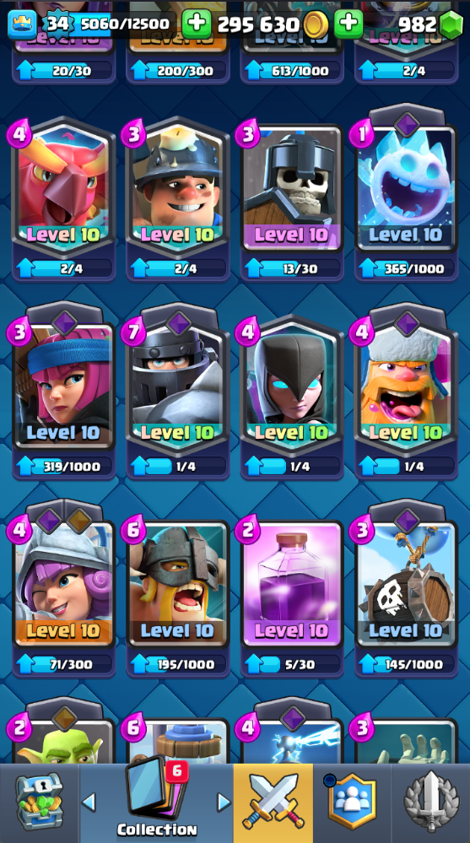Viewport: 470px width, 843px height.
Task: Tap the gold coin icon
Action: click(316, 24)
